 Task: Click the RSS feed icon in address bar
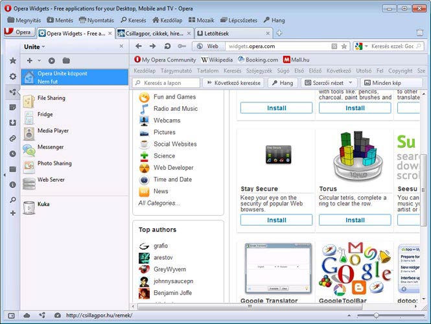[334, 46]
